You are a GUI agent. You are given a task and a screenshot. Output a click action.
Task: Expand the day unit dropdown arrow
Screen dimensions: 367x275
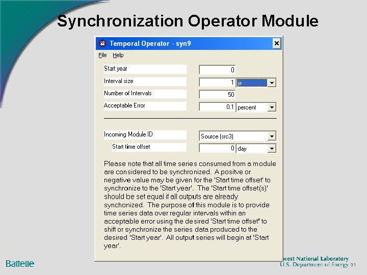[x=272, y=149]
